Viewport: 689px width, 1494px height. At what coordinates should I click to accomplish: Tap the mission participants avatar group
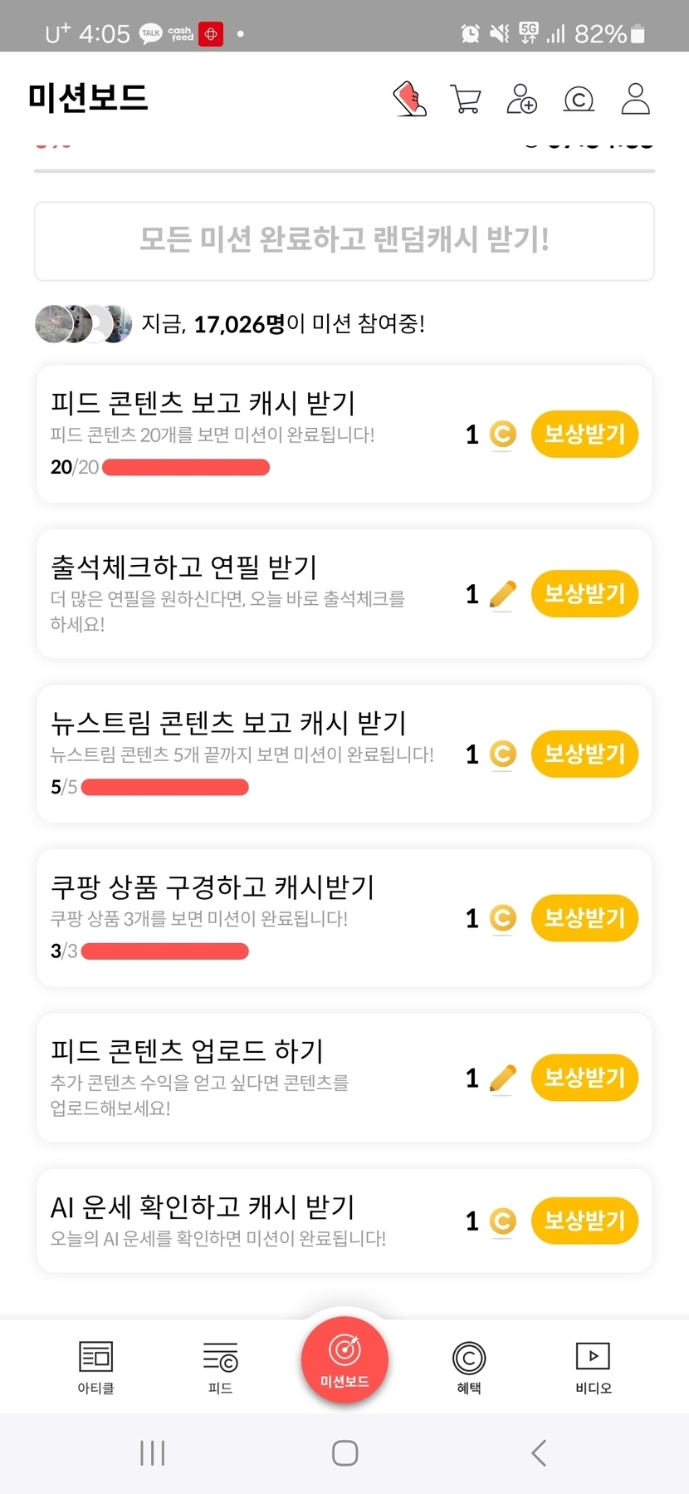[x=83, y=324]
